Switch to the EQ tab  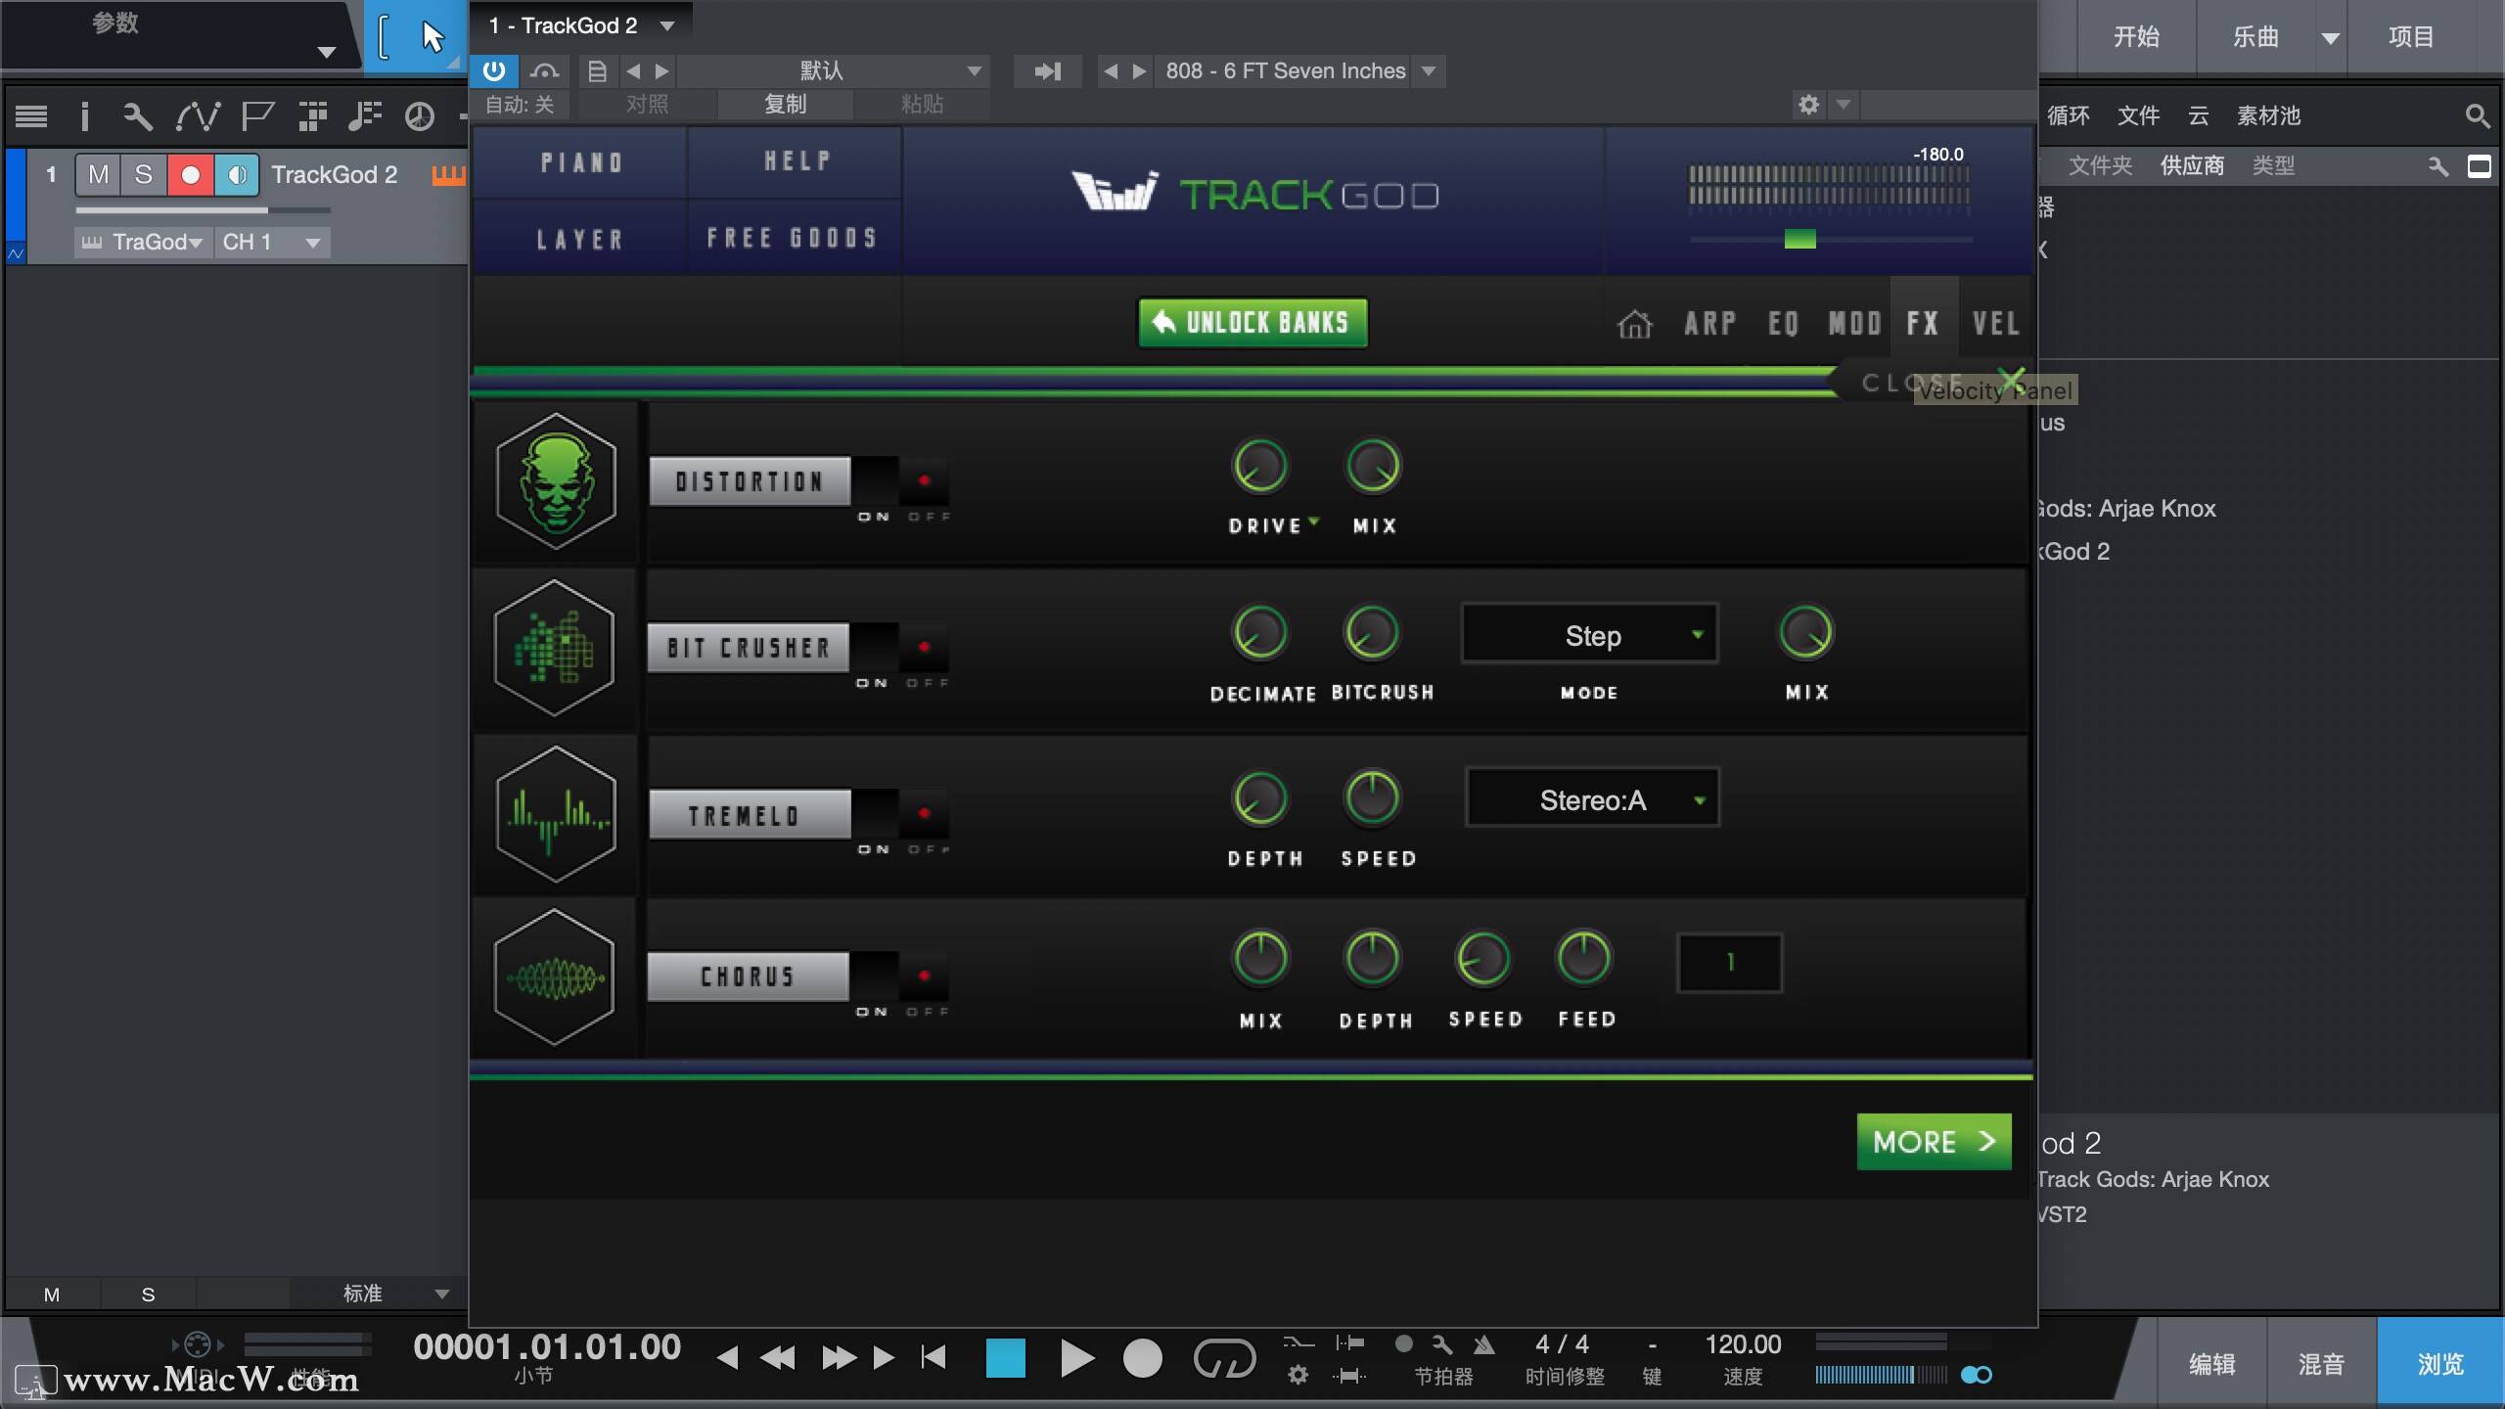point(1783,324)
